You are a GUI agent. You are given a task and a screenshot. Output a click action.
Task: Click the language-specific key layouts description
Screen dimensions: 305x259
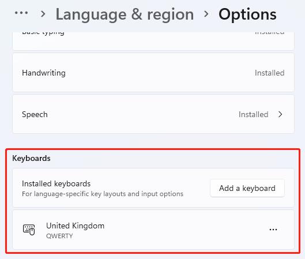[x=103, y=194]
